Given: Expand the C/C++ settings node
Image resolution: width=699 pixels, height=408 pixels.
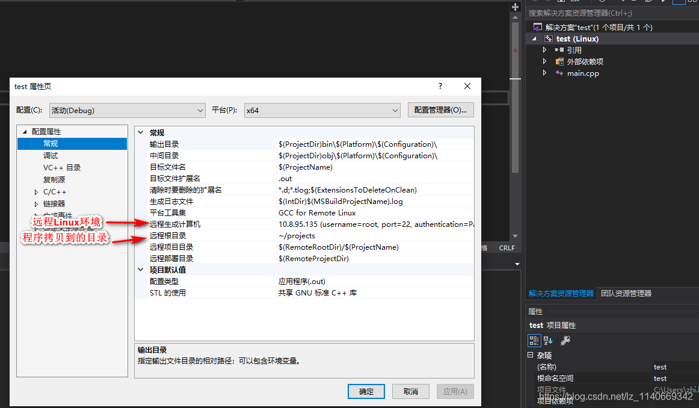Looking at the screenshot, I should (x=35, y=191).
